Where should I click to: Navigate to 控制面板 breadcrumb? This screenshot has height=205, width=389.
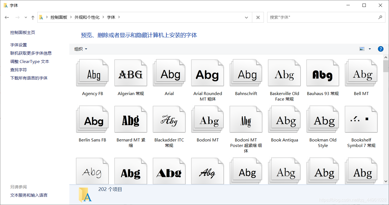pyautogui.click(x=59, y=17)
